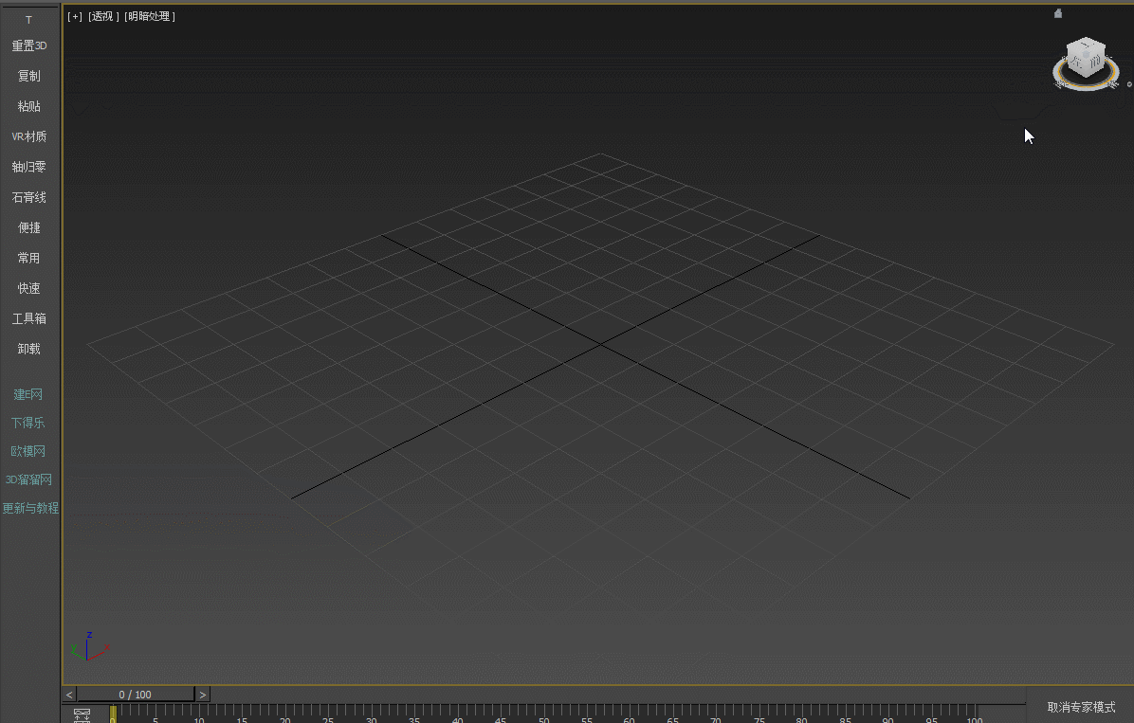Image resolution: width=1134 pixels, height=723 pixels.
Task: Click the ViewCube orientation cube
Action: pyautogui.click(x=1085, y=60)
